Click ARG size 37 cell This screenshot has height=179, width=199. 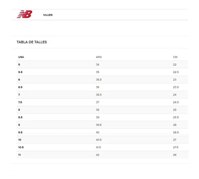point(98,102)
